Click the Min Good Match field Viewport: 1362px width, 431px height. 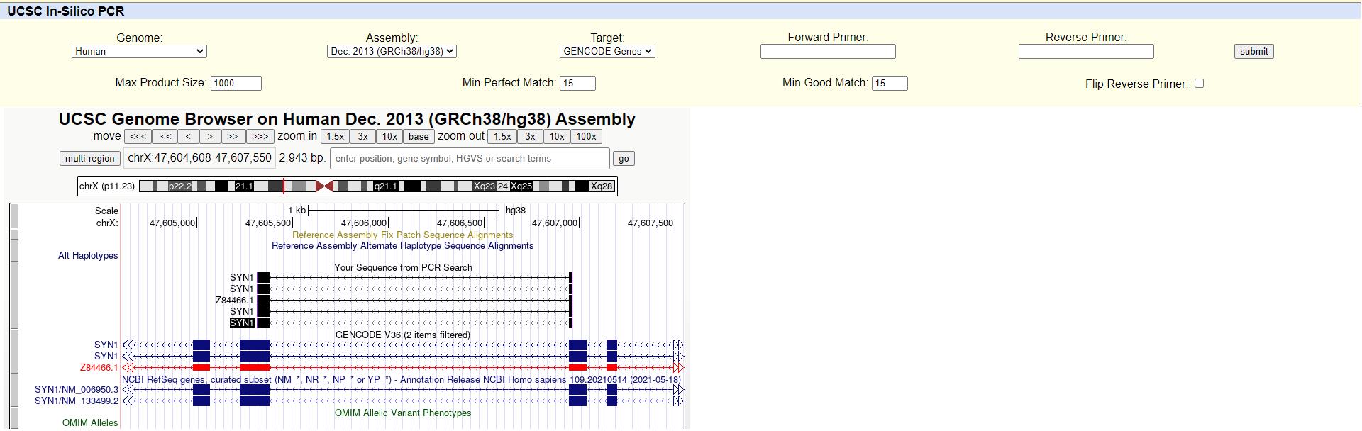pos(890,83)
